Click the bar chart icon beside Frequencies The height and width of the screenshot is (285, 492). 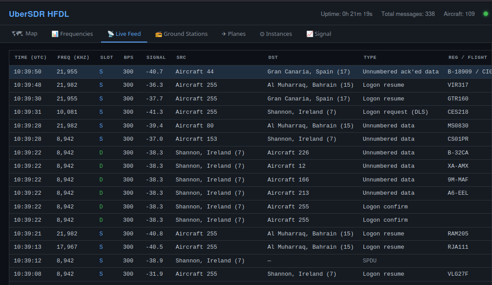click(x=55, y=34)
